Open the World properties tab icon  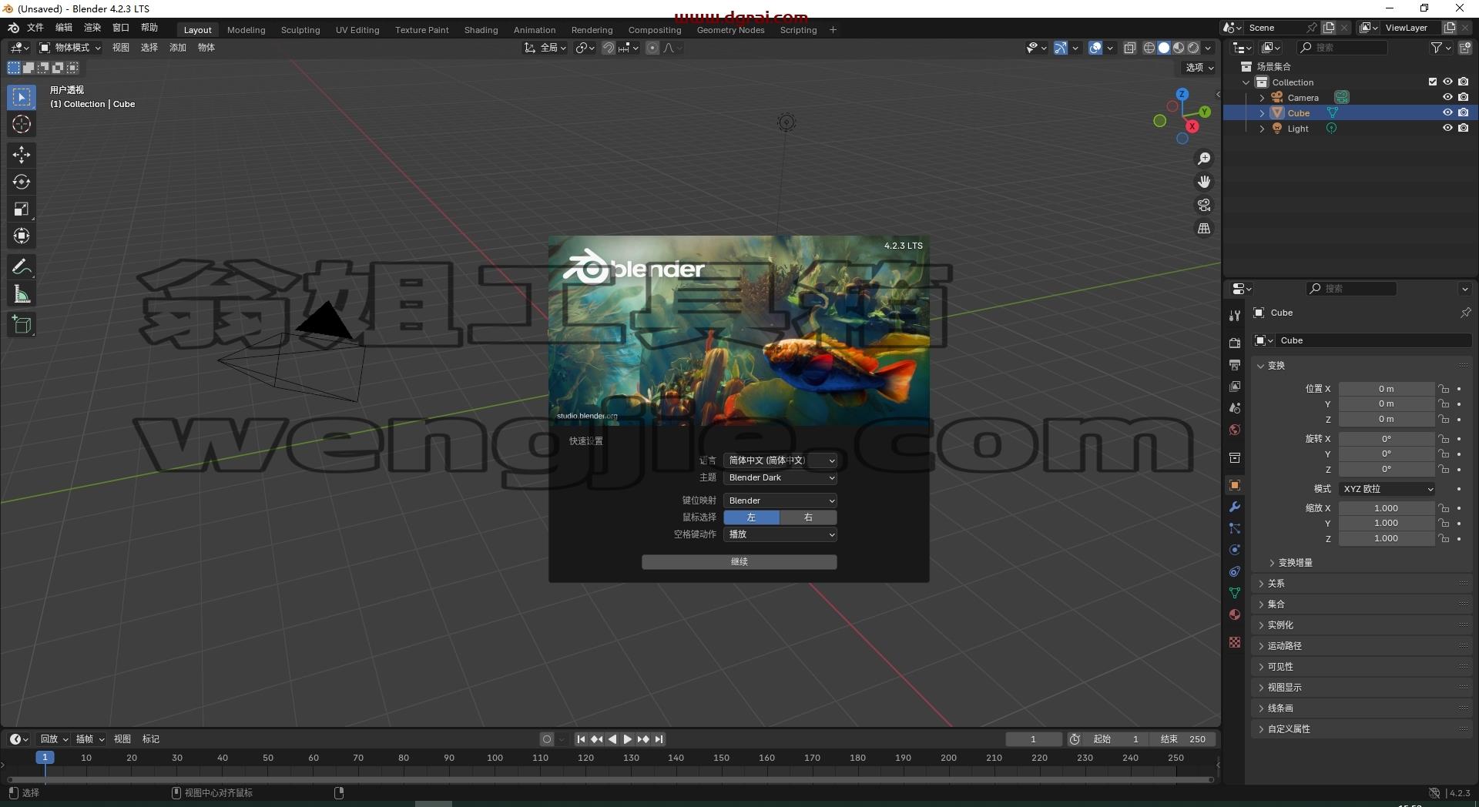pyautogui.click(x=1235, y=430)
